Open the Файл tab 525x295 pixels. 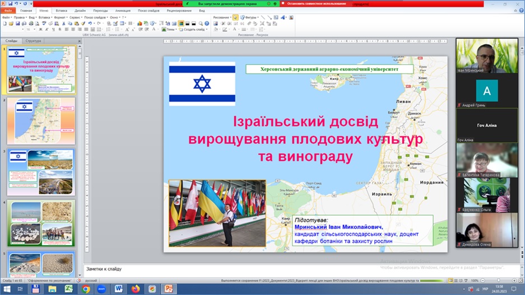[8, 10]
